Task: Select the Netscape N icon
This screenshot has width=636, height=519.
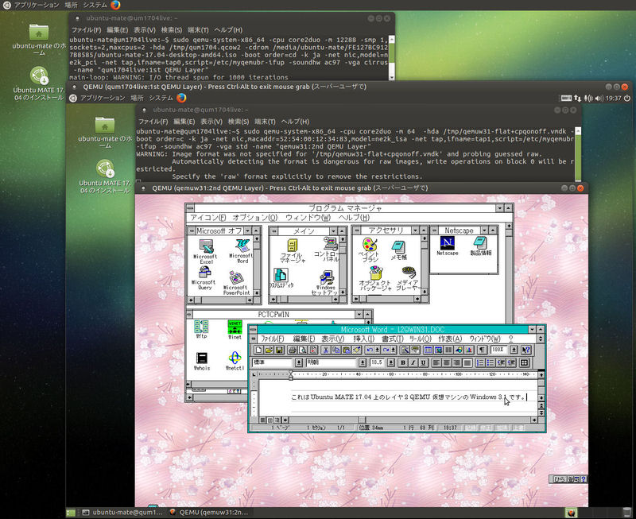Action: [448, 246]
